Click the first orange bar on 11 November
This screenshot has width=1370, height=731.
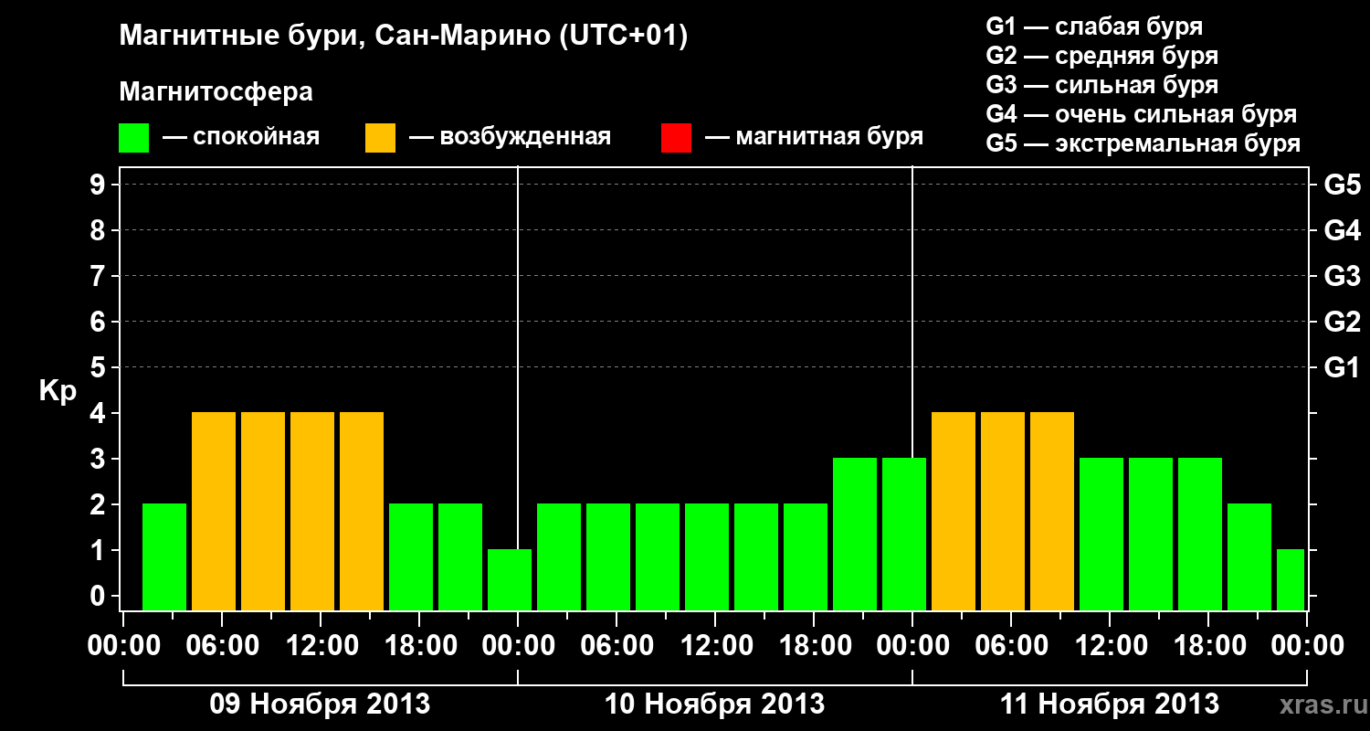(x=954, y=511)
